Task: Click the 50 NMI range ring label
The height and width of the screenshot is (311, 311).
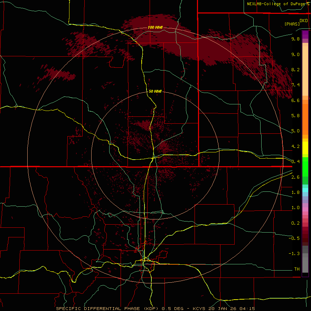Action: point(155,91)
